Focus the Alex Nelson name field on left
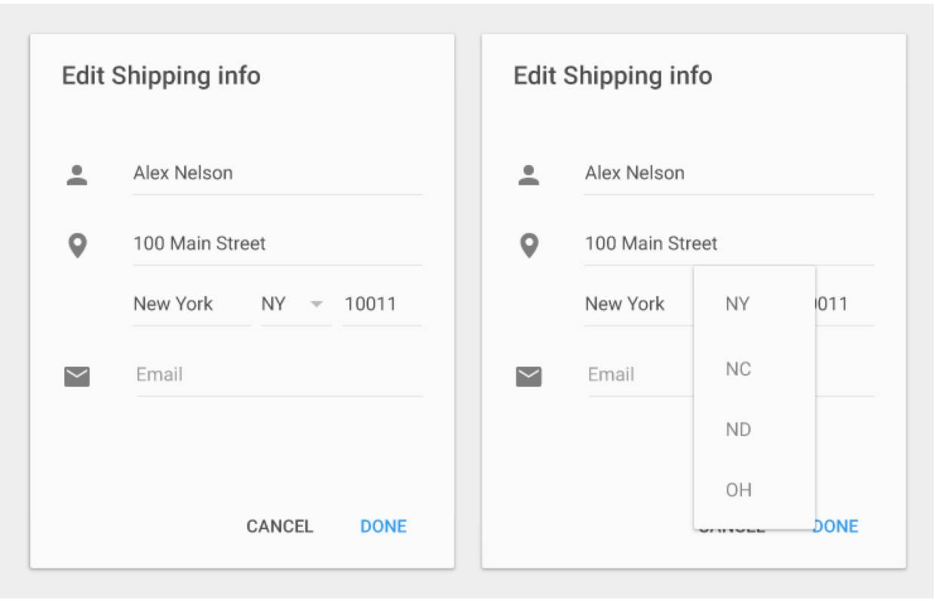This screenshot has width=935, height=601. tap(276, 173)
